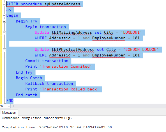Collapse the ALTER procedure code block

[x=4, y=4]
